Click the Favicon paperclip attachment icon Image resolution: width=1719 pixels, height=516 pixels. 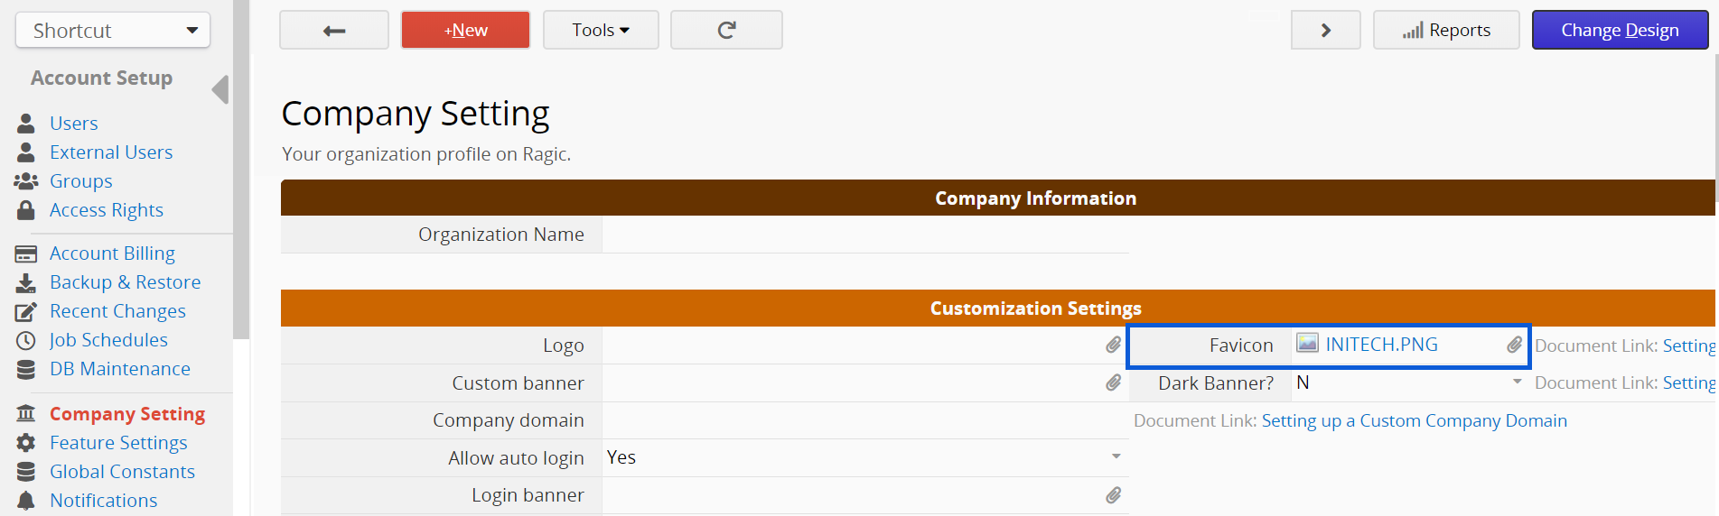pyautogui.click(x=1514, y=345)
